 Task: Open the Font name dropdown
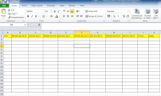[44, 11]
